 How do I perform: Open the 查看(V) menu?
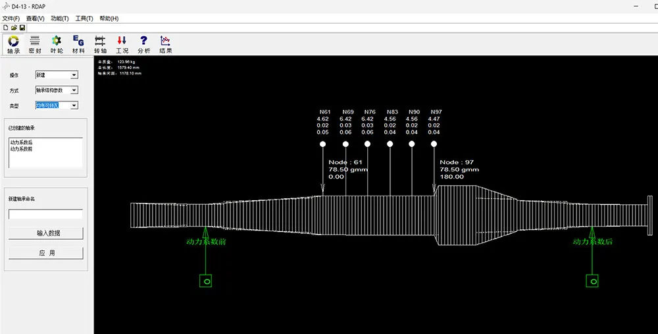click(x=36, y=18)
